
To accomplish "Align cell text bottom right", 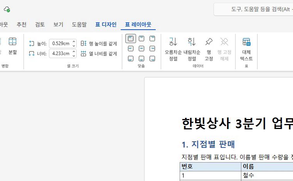I will coord(152,59).
